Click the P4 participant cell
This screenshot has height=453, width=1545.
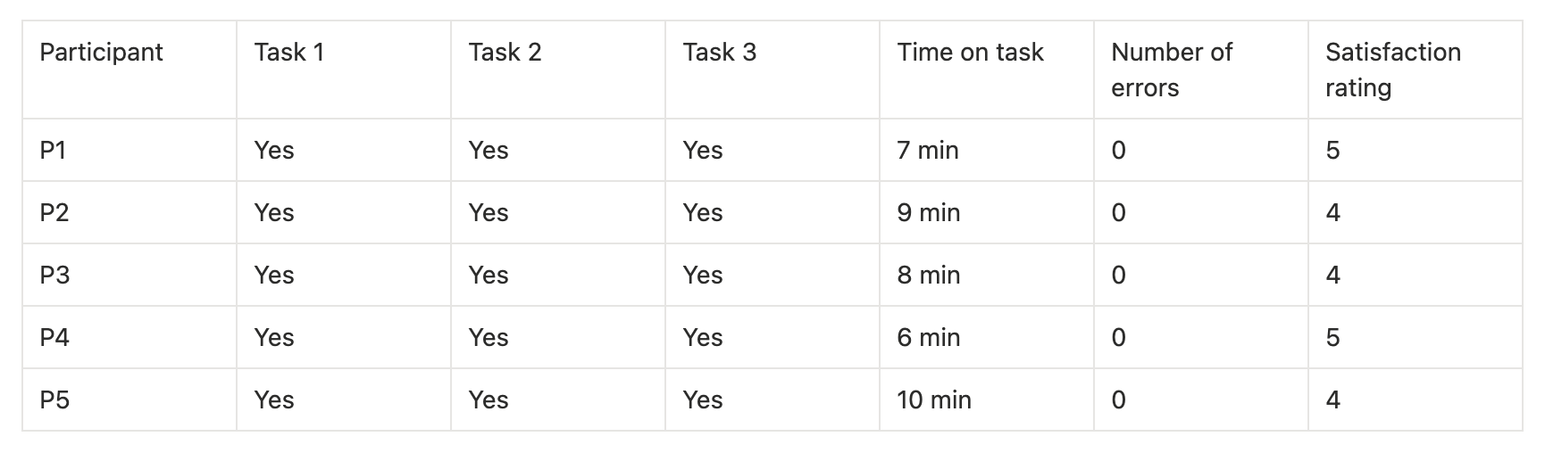tap(54, 337)
